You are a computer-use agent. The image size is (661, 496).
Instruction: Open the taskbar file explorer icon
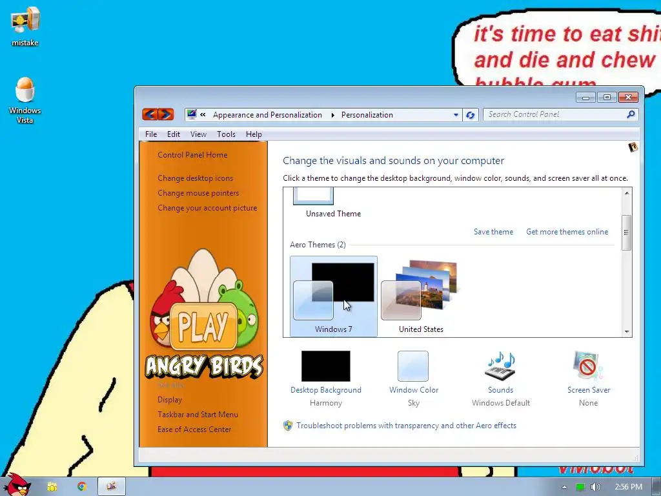click(52, 487)
